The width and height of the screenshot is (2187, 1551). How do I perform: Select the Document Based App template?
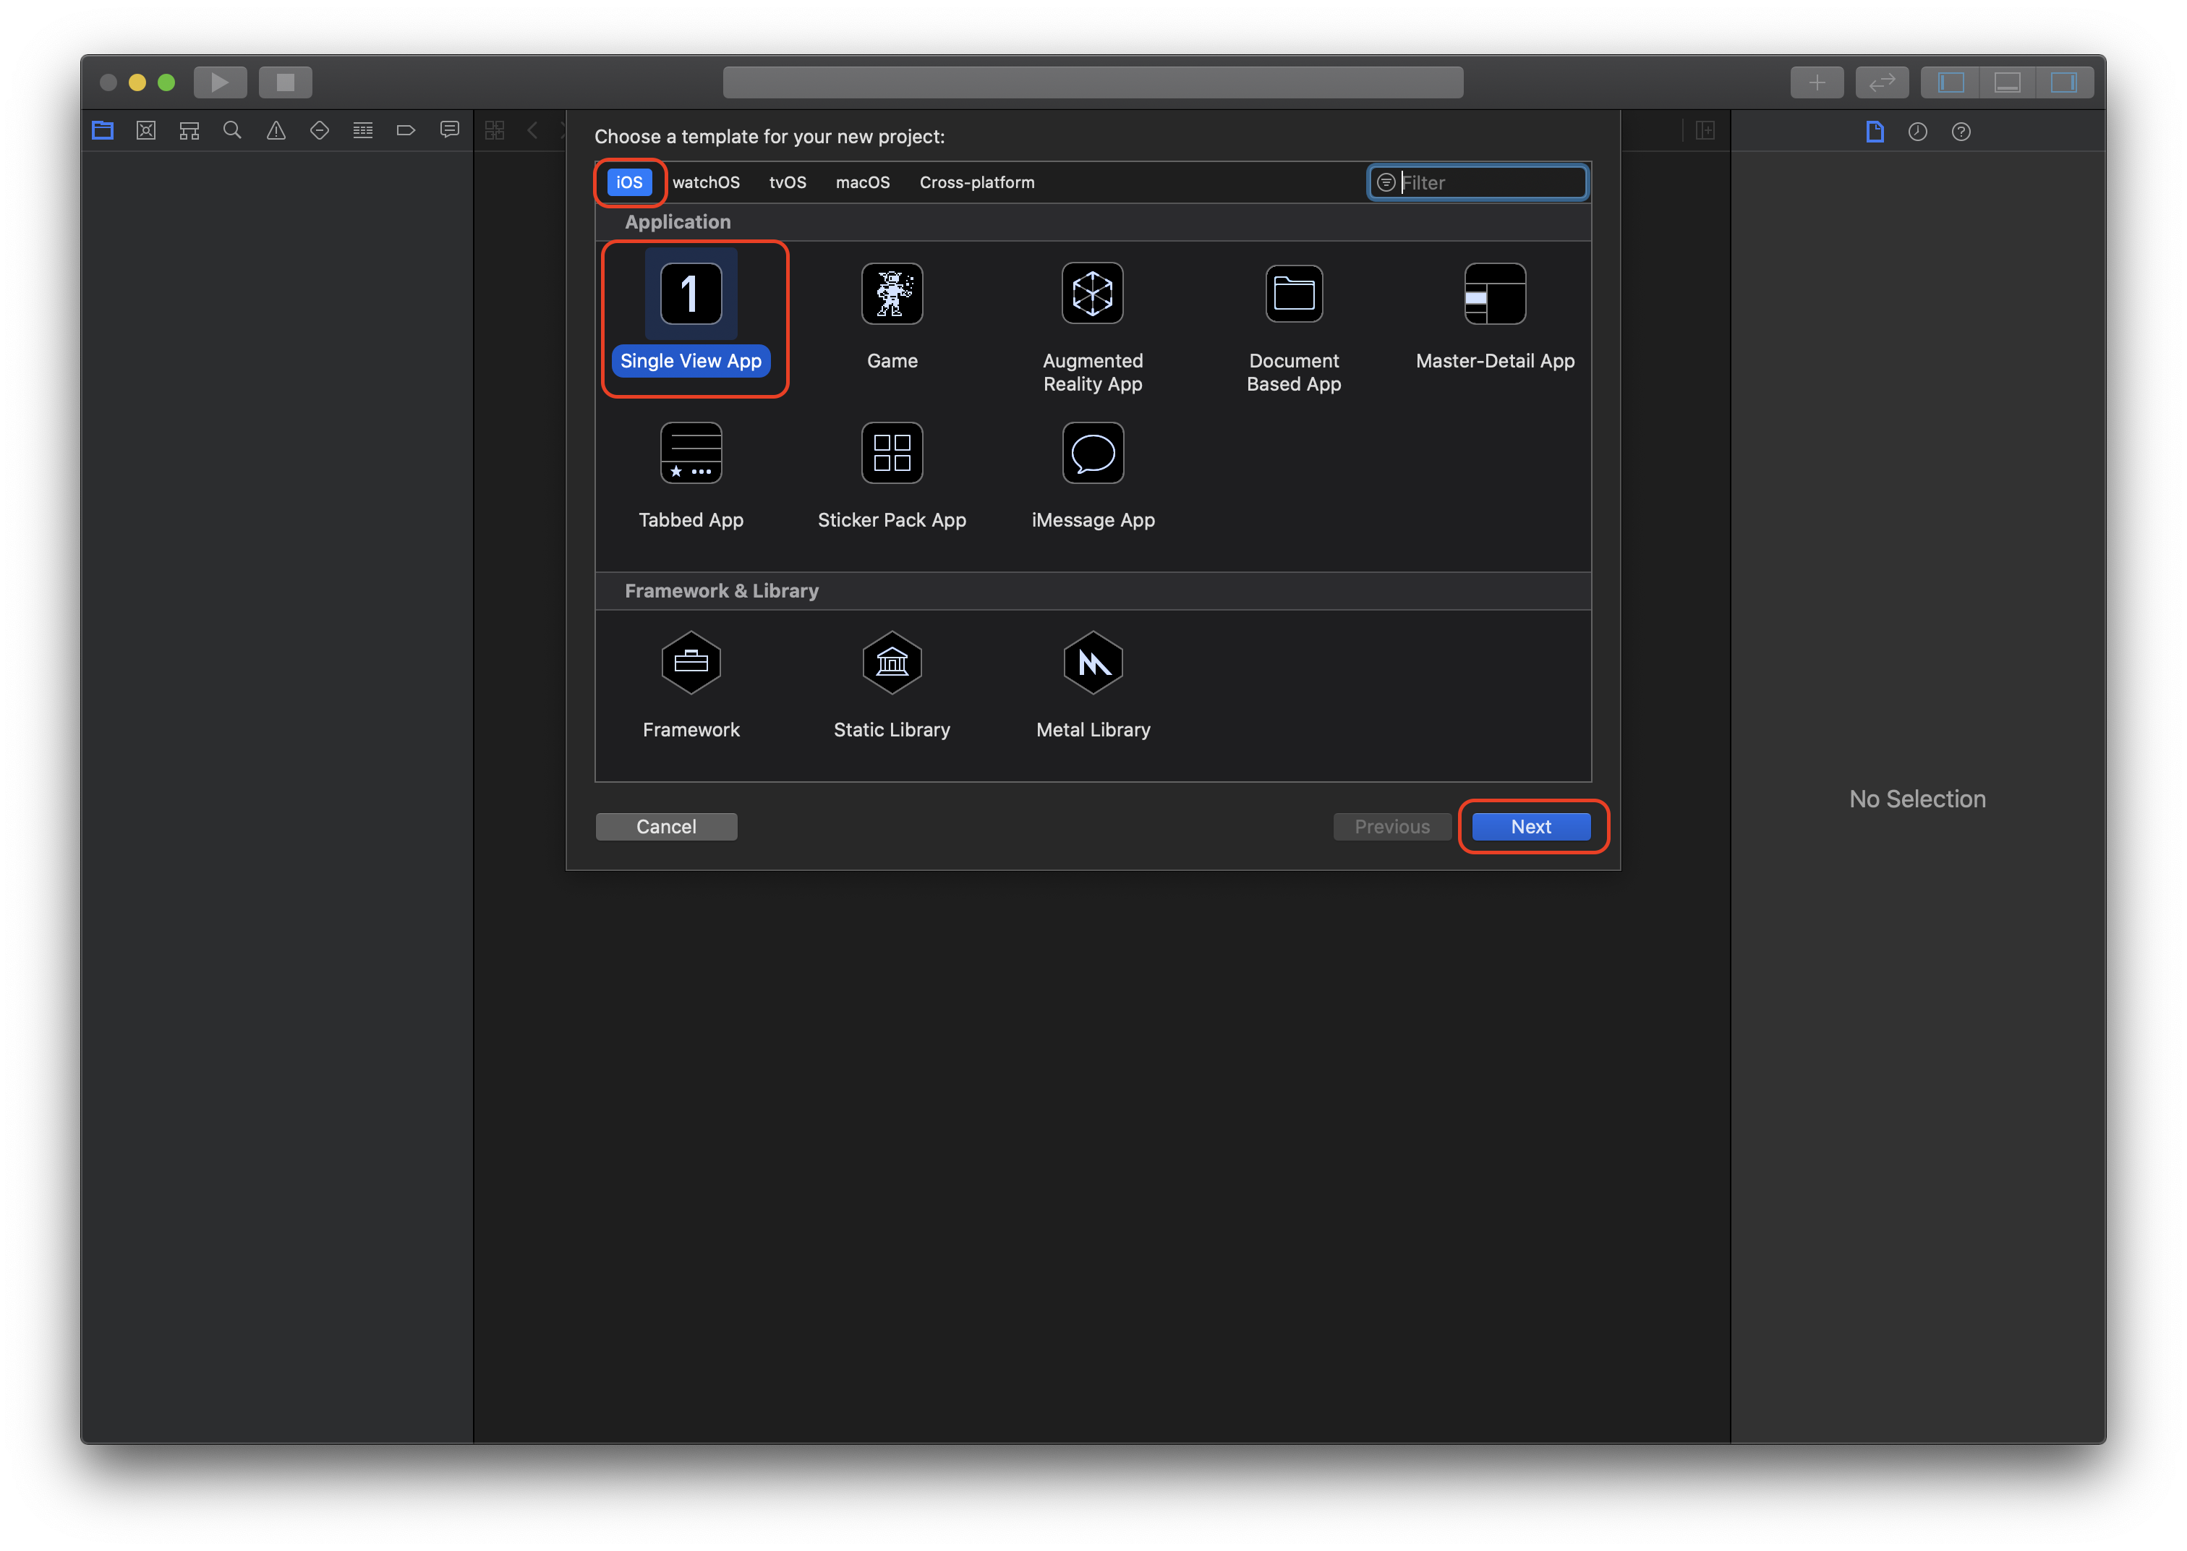coord(1294,294)
